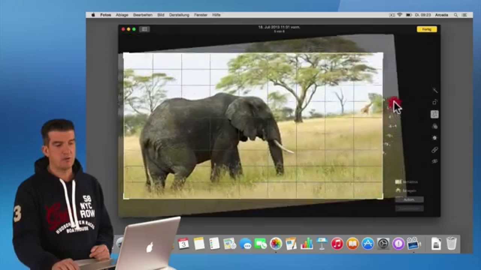
Task: Open iBooks from the Dock
Action: click(x=352, y=244)
